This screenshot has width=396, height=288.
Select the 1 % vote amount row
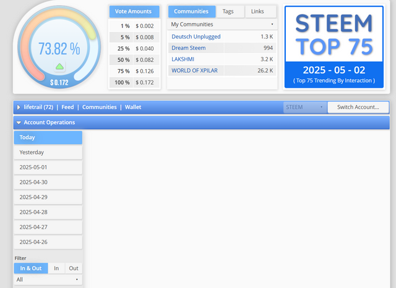[134, 26]
